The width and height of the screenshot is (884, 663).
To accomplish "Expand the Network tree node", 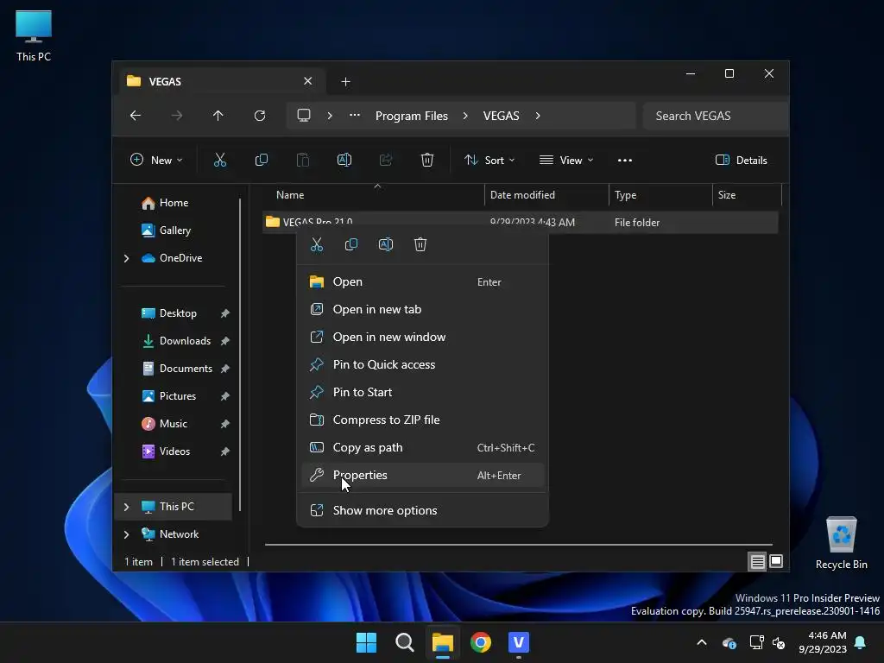I will [126, 534].
